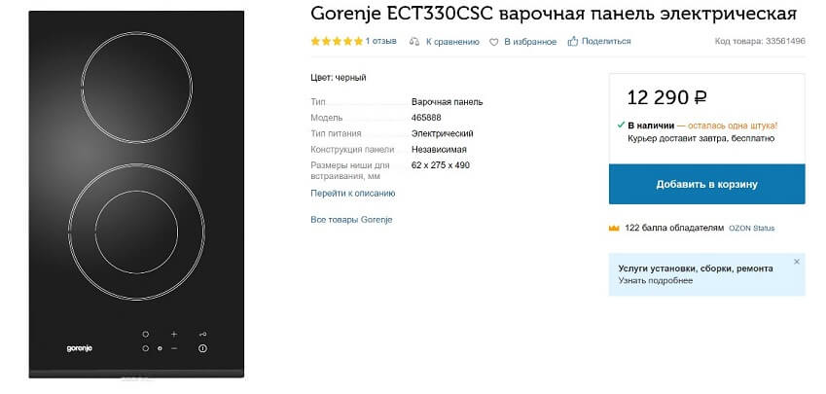Click 'Код товара: 33561496' text

pos(760,41)
